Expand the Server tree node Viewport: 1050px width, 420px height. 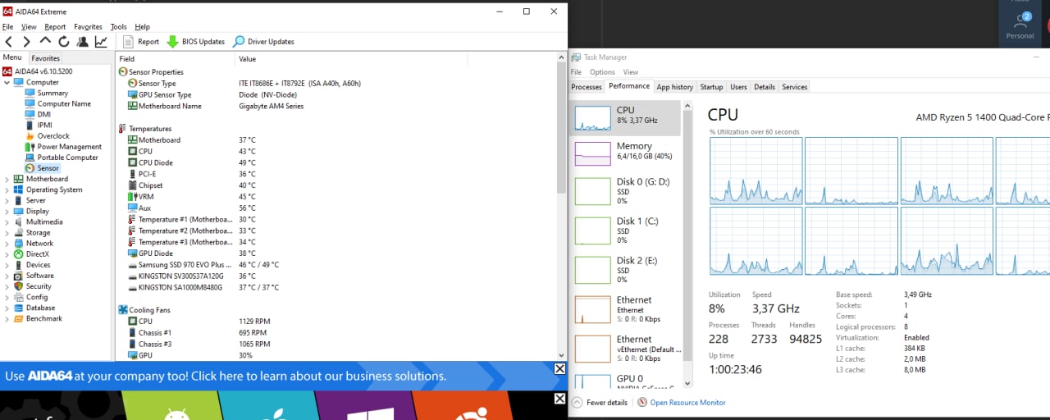tap(7, 199)
